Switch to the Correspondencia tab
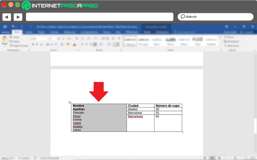The image size is (257, 160). click(x=89, y=32)
